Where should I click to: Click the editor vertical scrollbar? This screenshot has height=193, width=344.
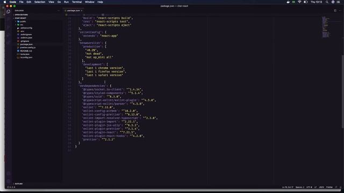pyautogui.click(x=343, y=92)
